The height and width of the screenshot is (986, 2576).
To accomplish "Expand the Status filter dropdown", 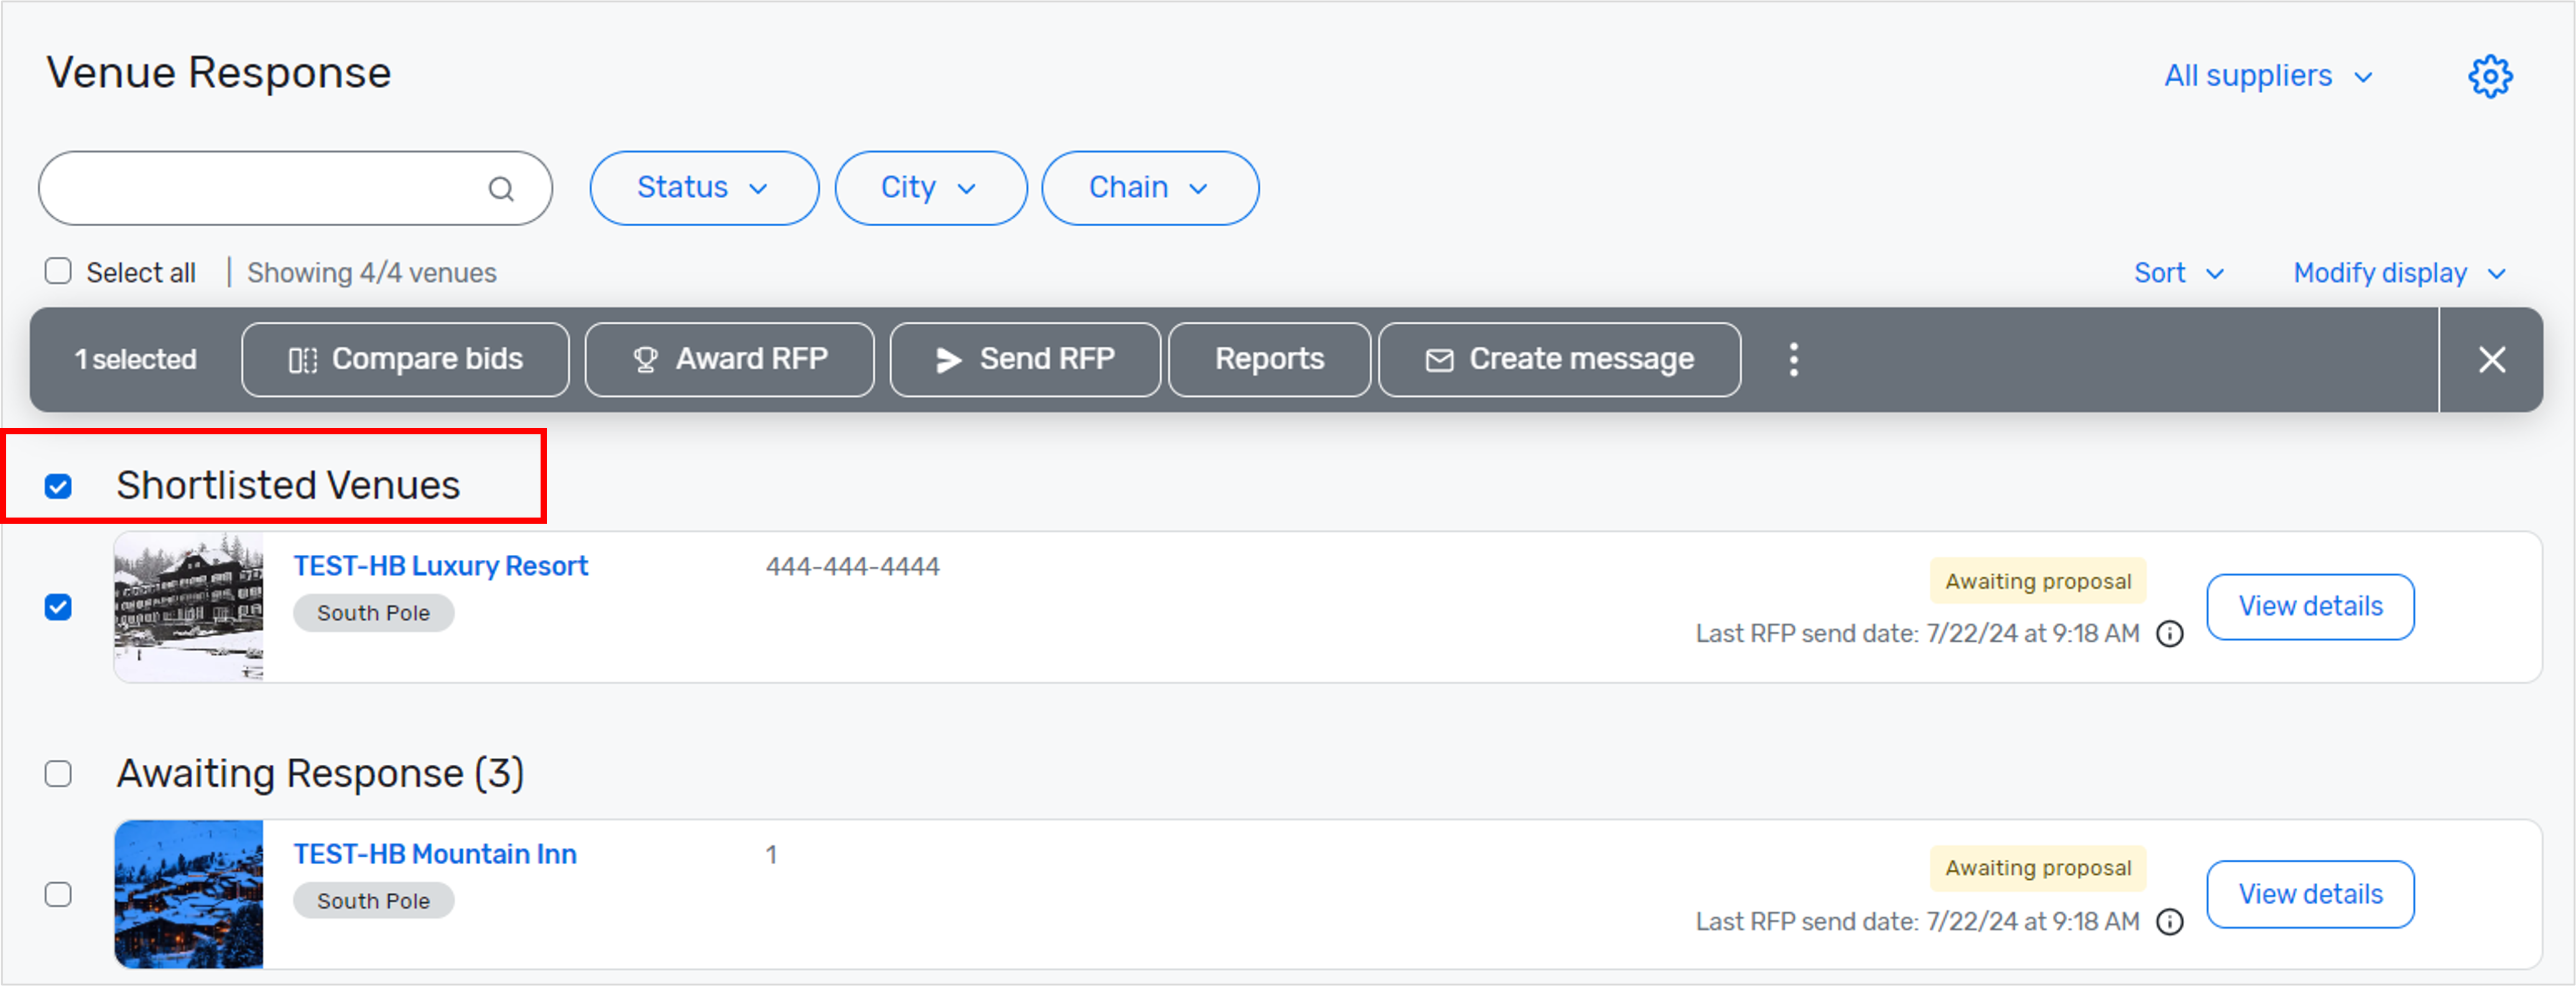I will point(703,188).
